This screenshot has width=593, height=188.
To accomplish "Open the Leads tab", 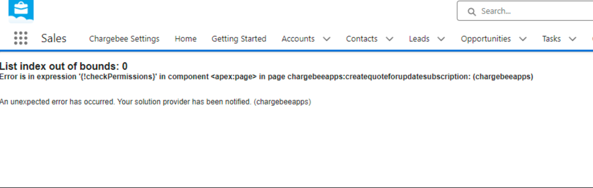I will click(419, 39).
